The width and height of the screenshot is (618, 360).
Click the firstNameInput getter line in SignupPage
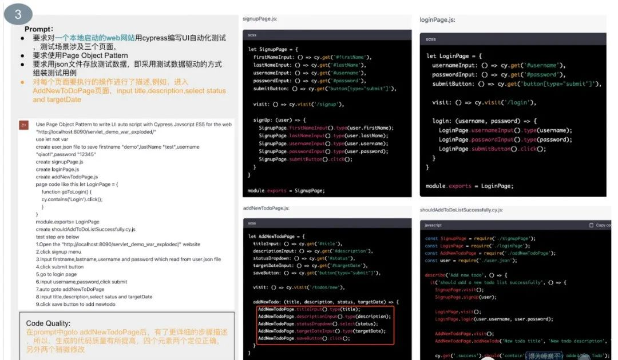click(312, 57)
